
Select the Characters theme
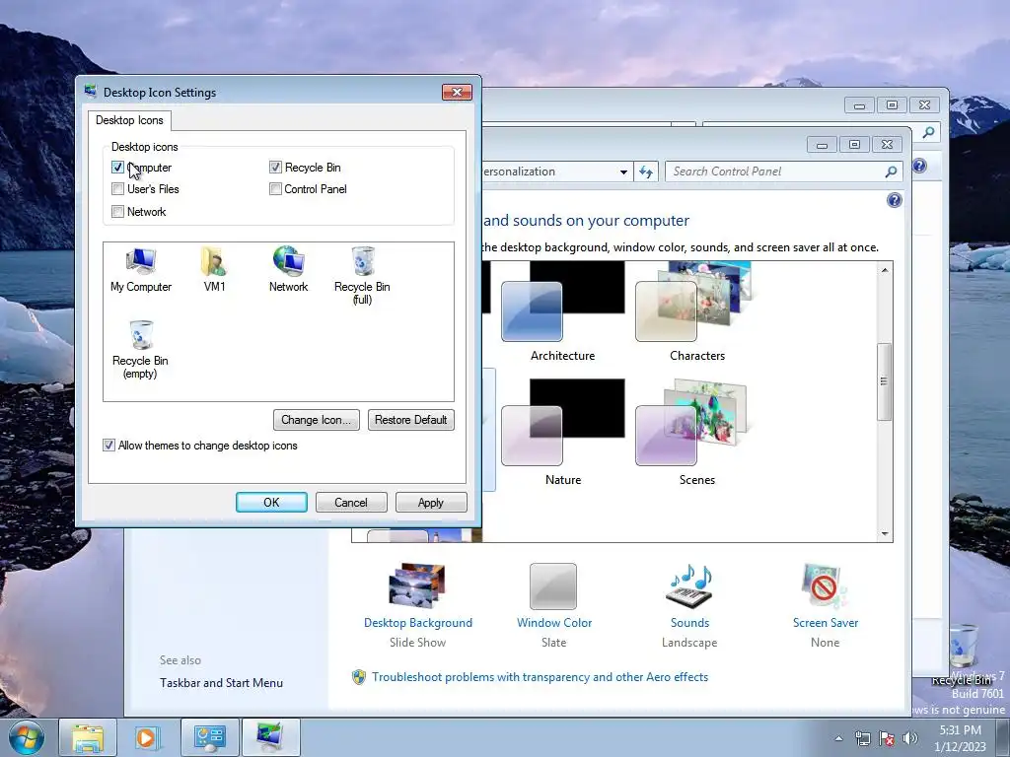(697, 312)
